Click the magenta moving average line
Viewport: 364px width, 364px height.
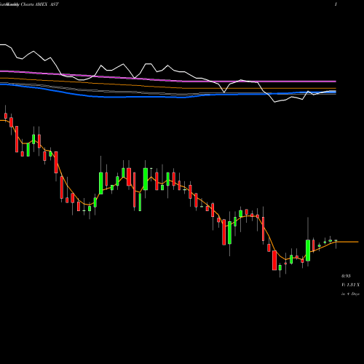tap(168, 79)
